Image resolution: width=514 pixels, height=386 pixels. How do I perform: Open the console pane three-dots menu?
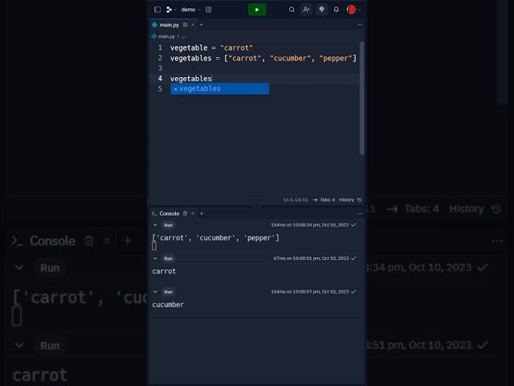coord(360,214)
